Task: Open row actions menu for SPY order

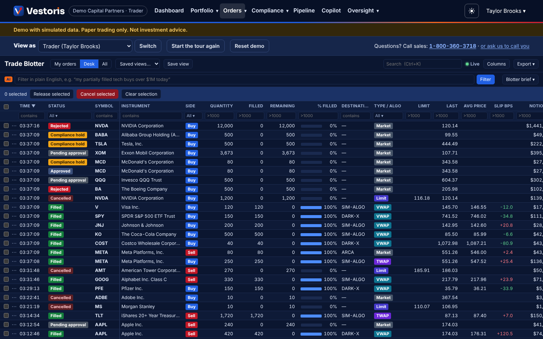Action: tap(14, 216)
